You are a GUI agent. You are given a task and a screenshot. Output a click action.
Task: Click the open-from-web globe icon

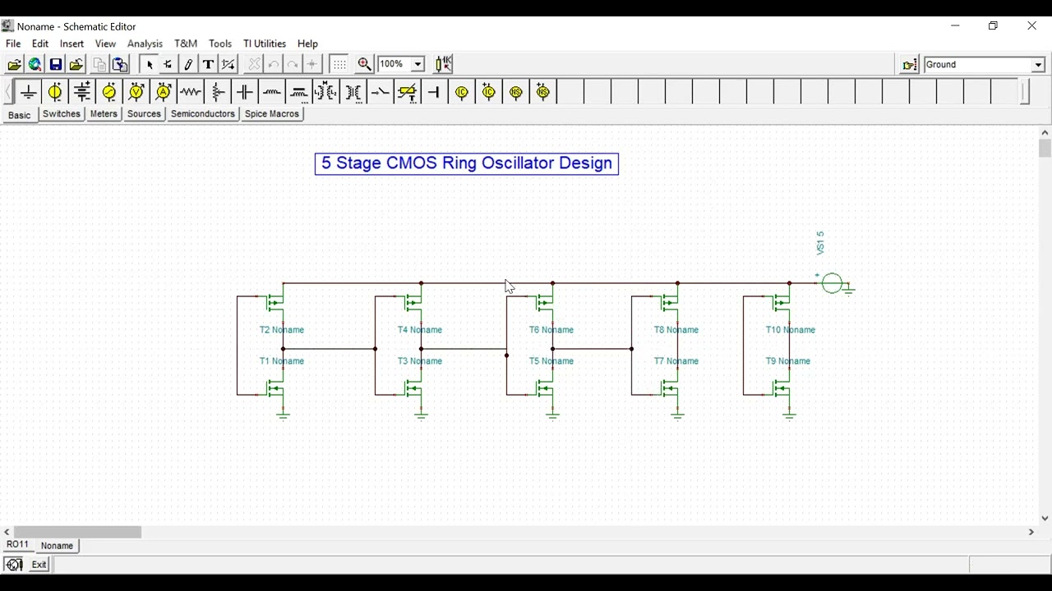35,65
